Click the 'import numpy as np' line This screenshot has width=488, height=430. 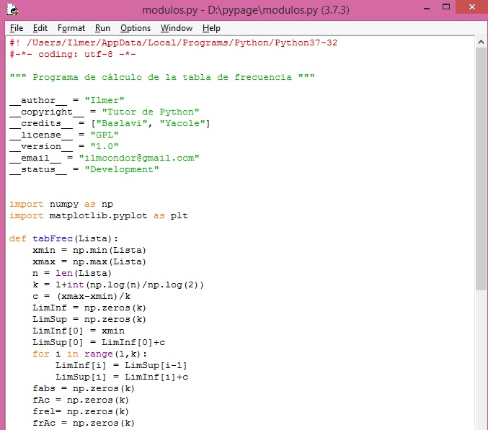pos(61,204)
